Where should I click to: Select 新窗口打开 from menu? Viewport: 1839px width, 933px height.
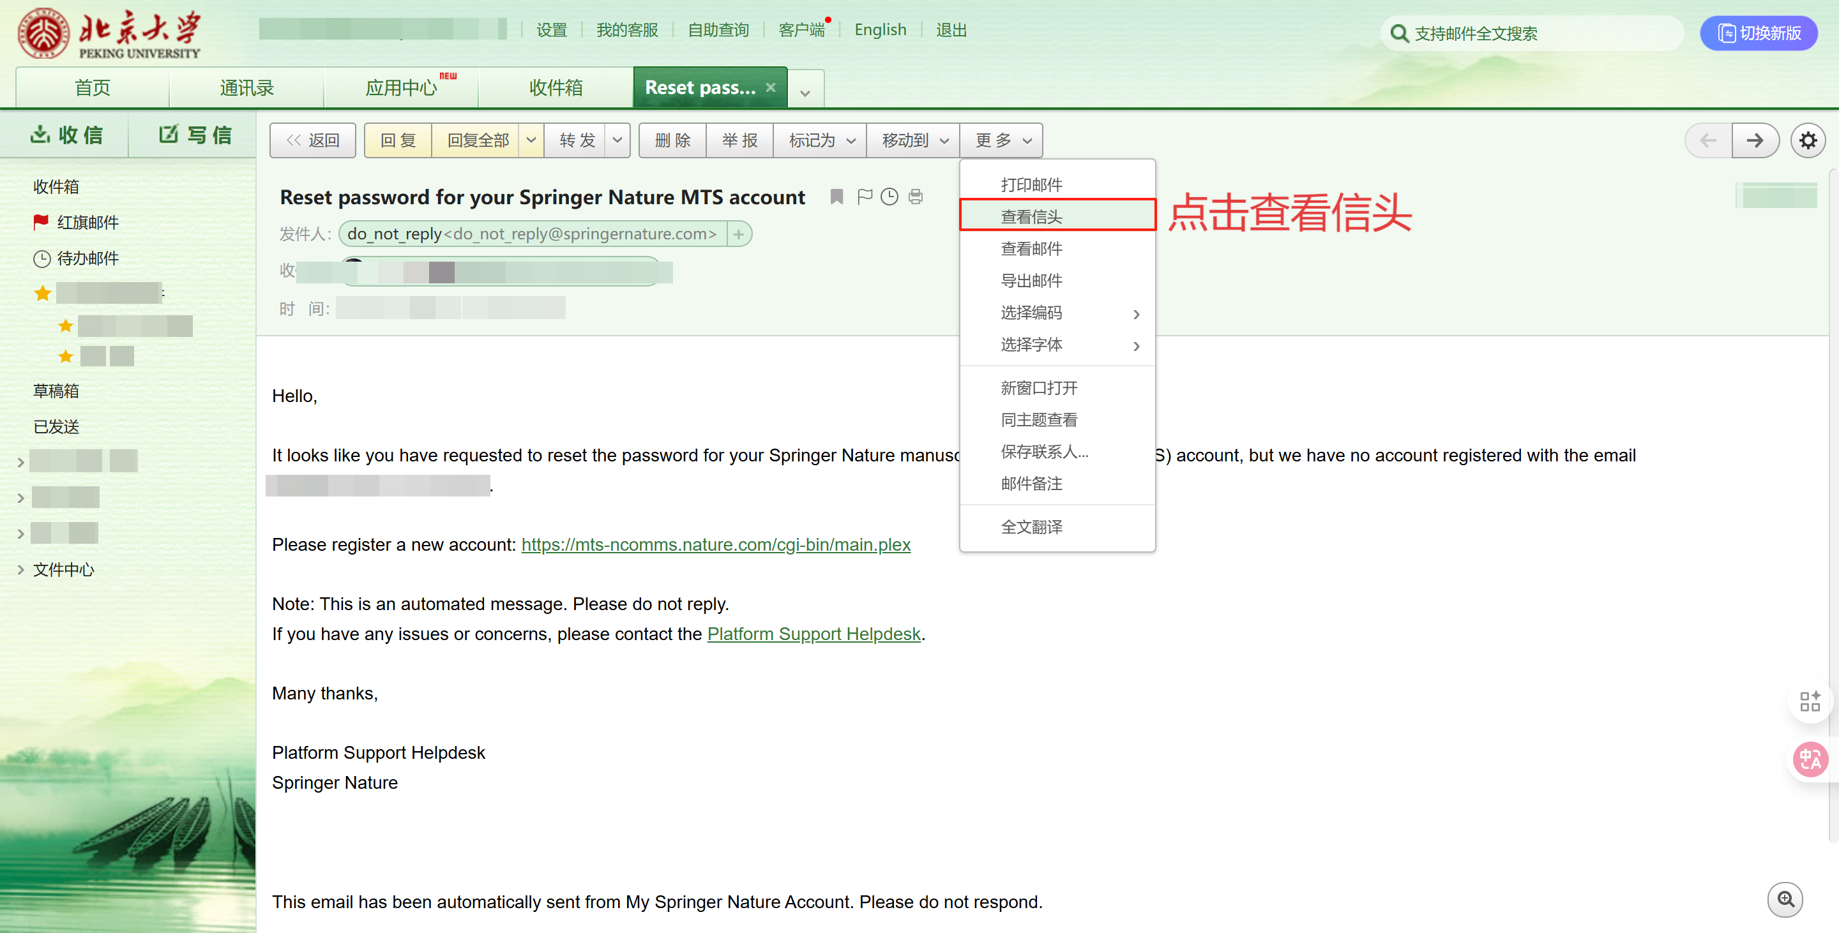[x=1057, y=388]
